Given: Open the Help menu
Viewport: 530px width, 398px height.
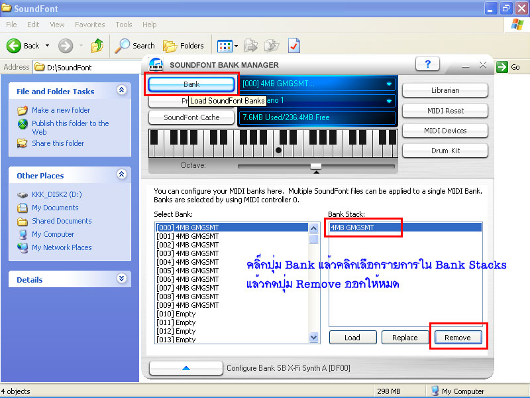Looking at the screenshot, I should [150, 25].
